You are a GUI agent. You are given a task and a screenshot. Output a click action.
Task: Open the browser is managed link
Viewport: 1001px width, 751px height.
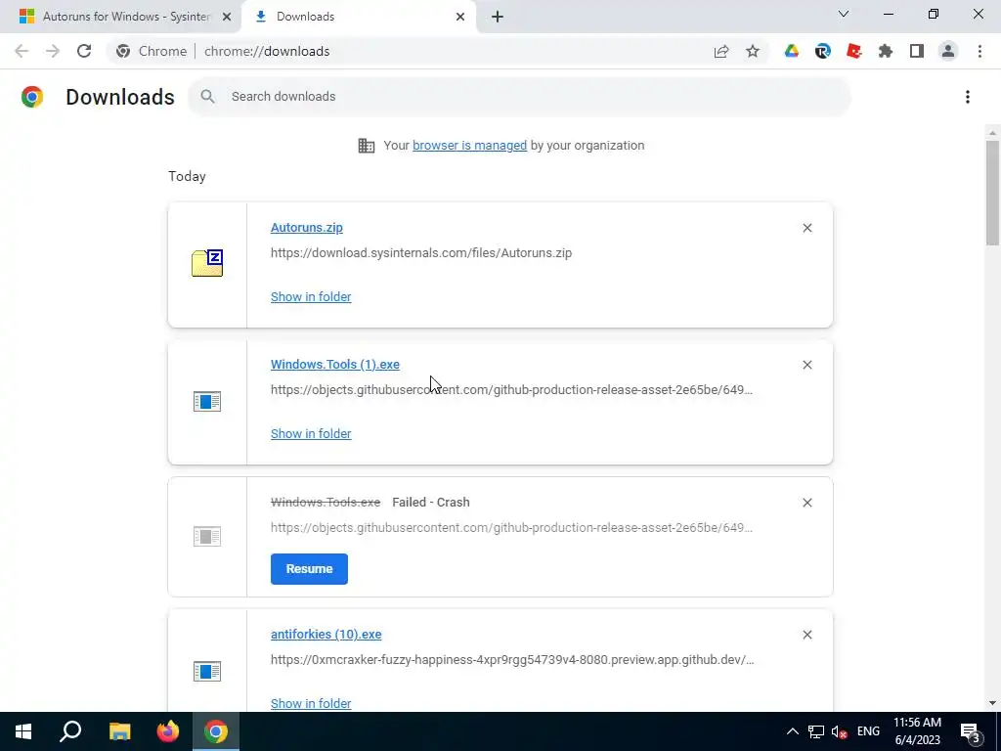(x=470, y=146)
